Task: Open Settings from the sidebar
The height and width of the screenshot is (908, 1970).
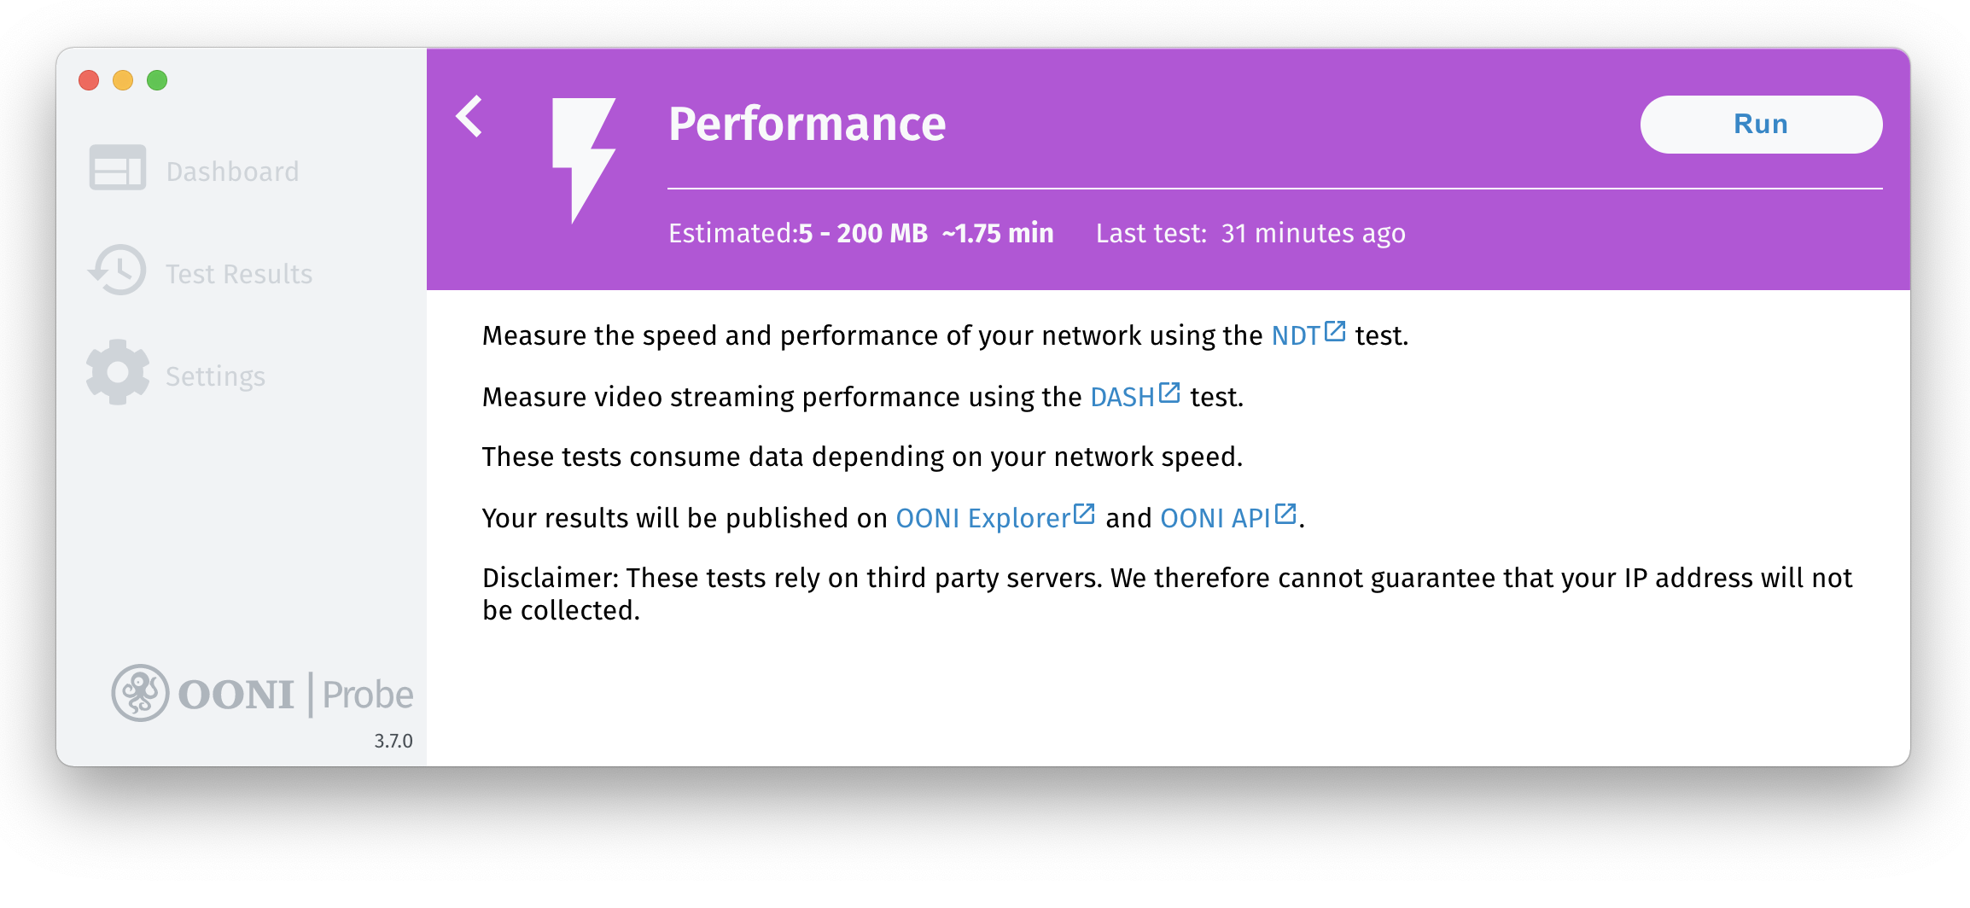Action: click(x=215, y=376)
